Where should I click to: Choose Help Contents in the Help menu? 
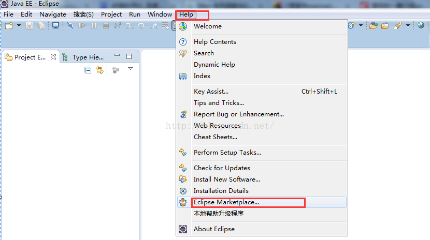(x=262, y=42)
